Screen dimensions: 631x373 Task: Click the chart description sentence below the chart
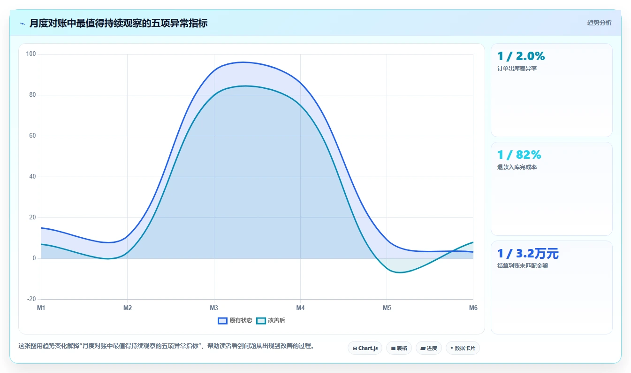tap(166, 346)
